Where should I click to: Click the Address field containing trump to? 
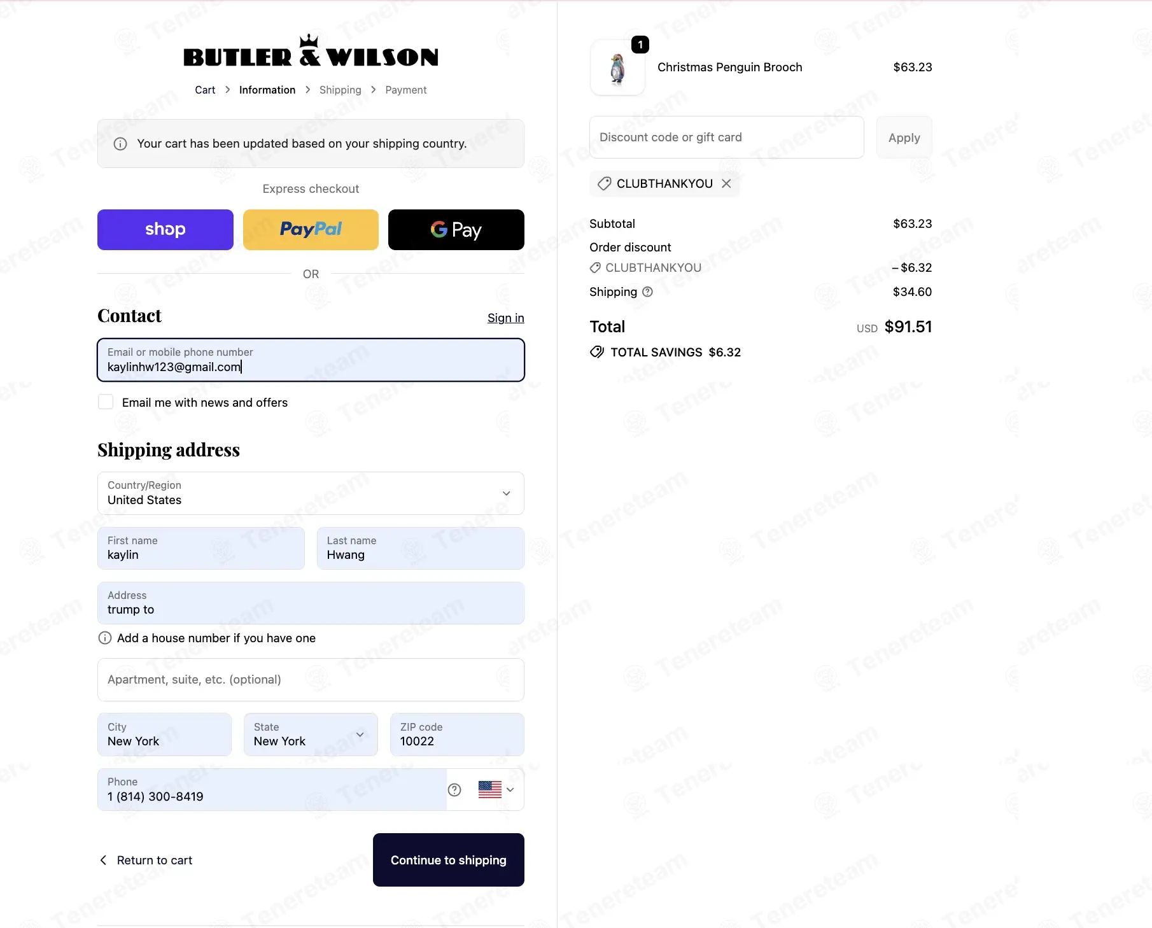[311, 603]
